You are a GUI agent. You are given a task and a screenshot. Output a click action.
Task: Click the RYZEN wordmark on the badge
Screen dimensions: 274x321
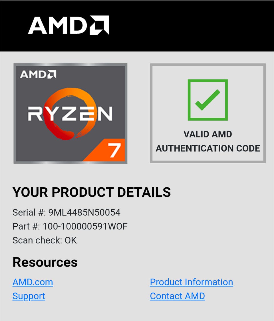click(x=70, y=113)
